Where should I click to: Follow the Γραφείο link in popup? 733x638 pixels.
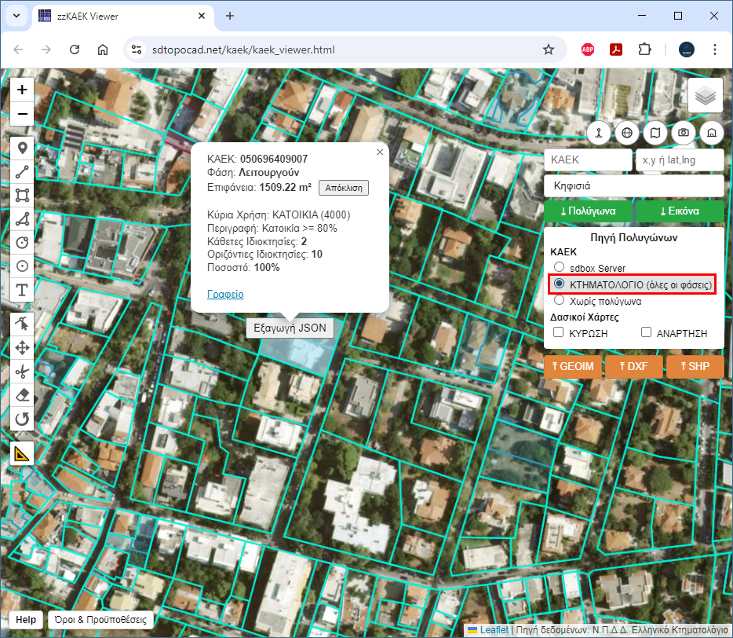[x=225, y=295]
